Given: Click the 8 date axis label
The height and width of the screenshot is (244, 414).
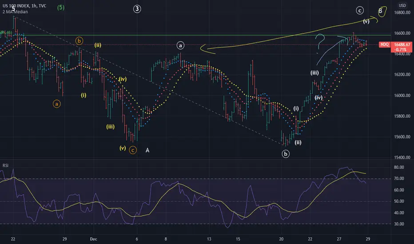Looking at the screenshot, I should click(x=166, y=239).
